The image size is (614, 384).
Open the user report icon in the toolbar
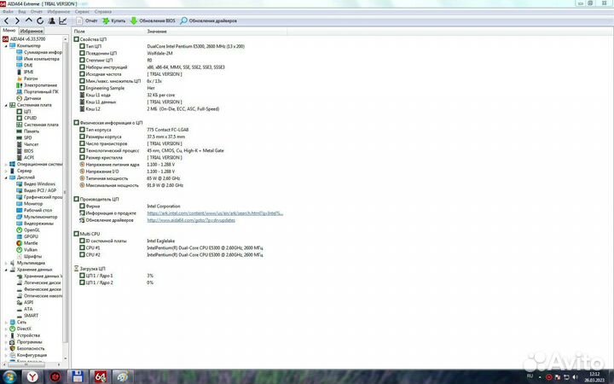(x=52, y=20)
